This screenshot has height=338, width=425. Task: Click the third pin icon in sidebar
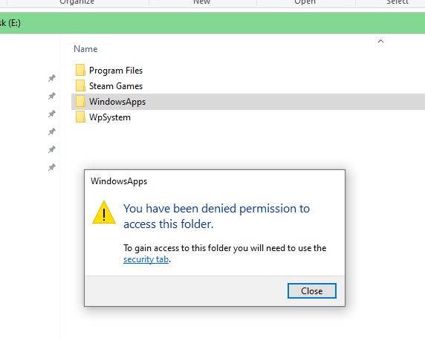(x=52, y=114)
